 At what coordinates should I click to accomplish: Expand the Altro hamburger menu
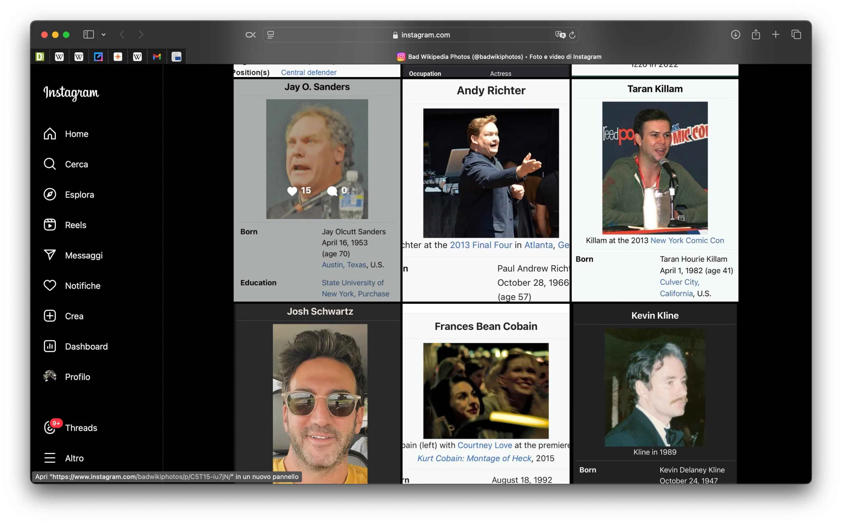click(50, 458)
